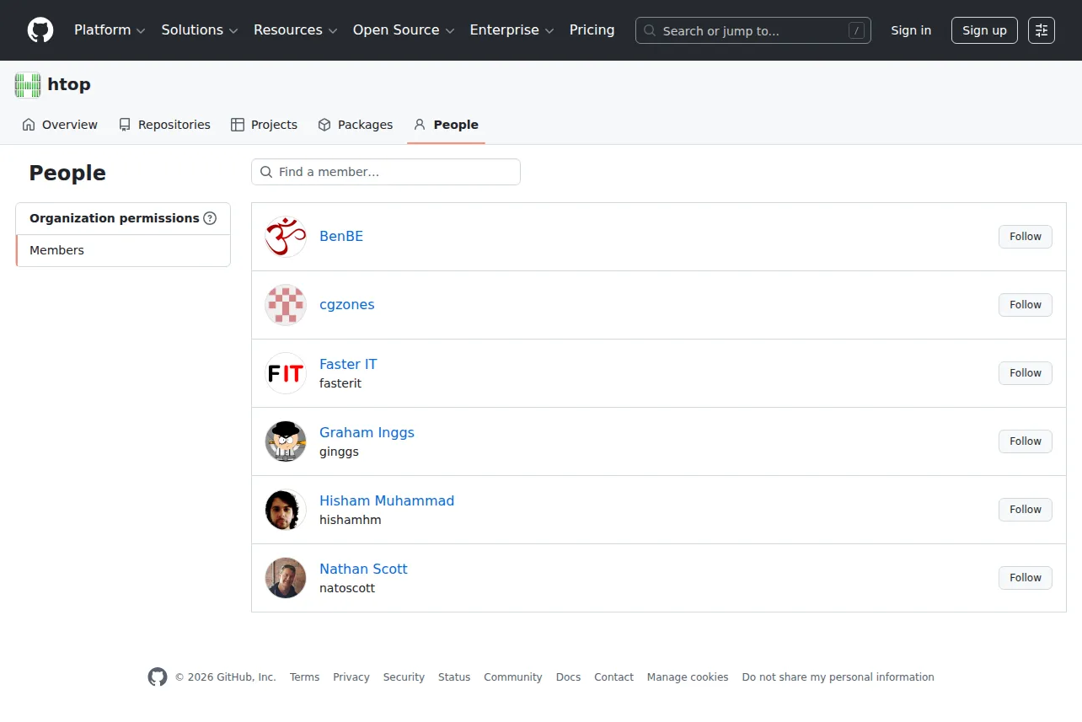
Task: Expand the Open Source menu
Action: [x=404, y=30]
